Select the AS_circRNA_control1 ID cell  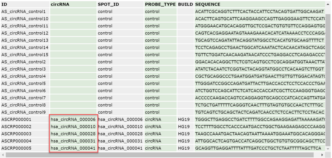(25, 11)
